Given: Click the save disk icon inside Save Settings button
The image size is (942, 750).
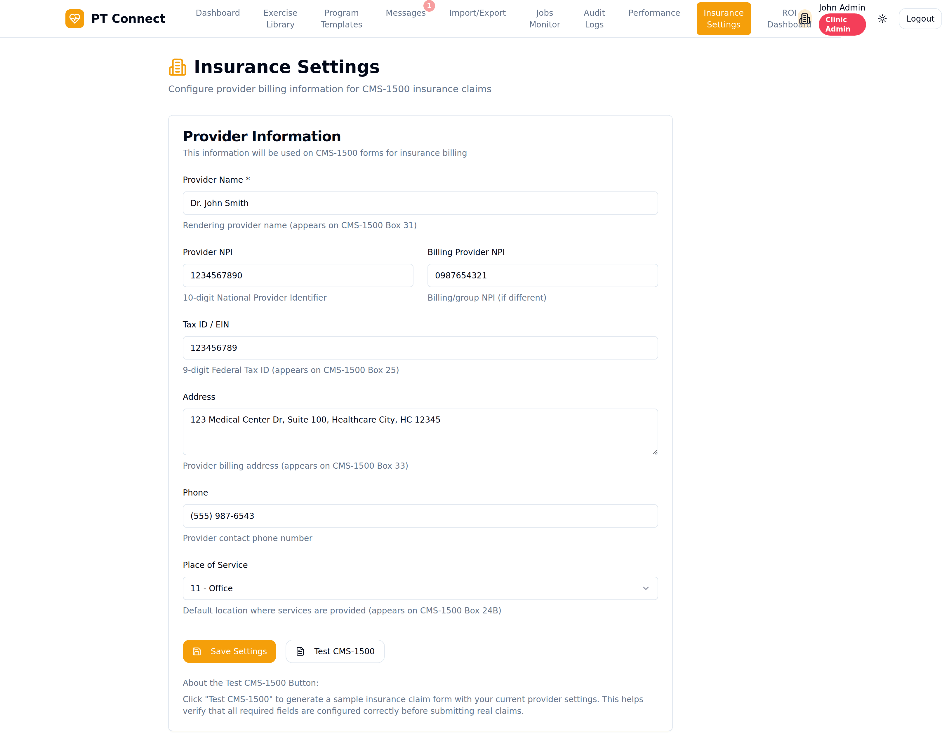Looking at the screenshot, I should click(197, 651).
